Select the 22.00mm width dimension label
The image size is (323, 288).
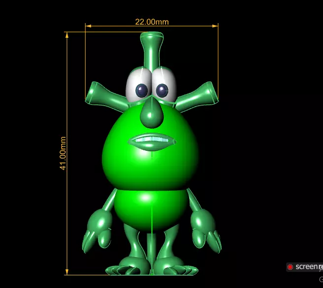(x=152, y=22)
